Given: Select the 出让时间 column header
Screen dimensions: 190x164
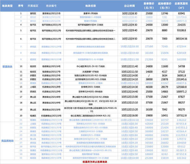Looking at the screenshot, I should [x=130, y=6].
